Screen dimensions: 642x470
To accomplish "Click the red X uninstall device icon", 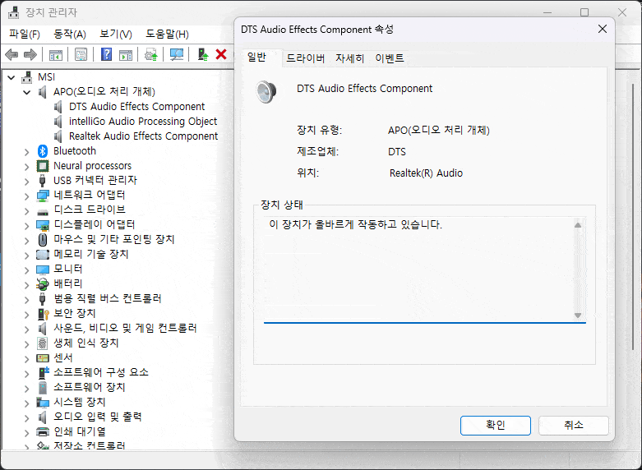I will coord(220,54).
